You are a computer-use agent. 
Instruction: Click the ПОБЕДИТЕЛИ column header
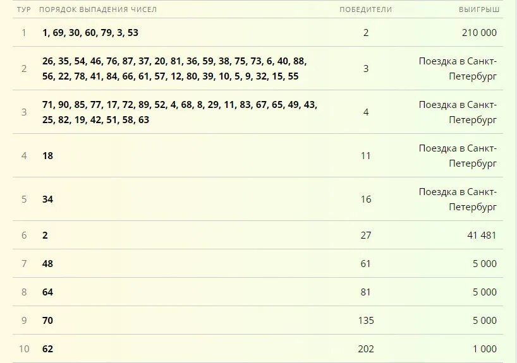pos(366,9)
